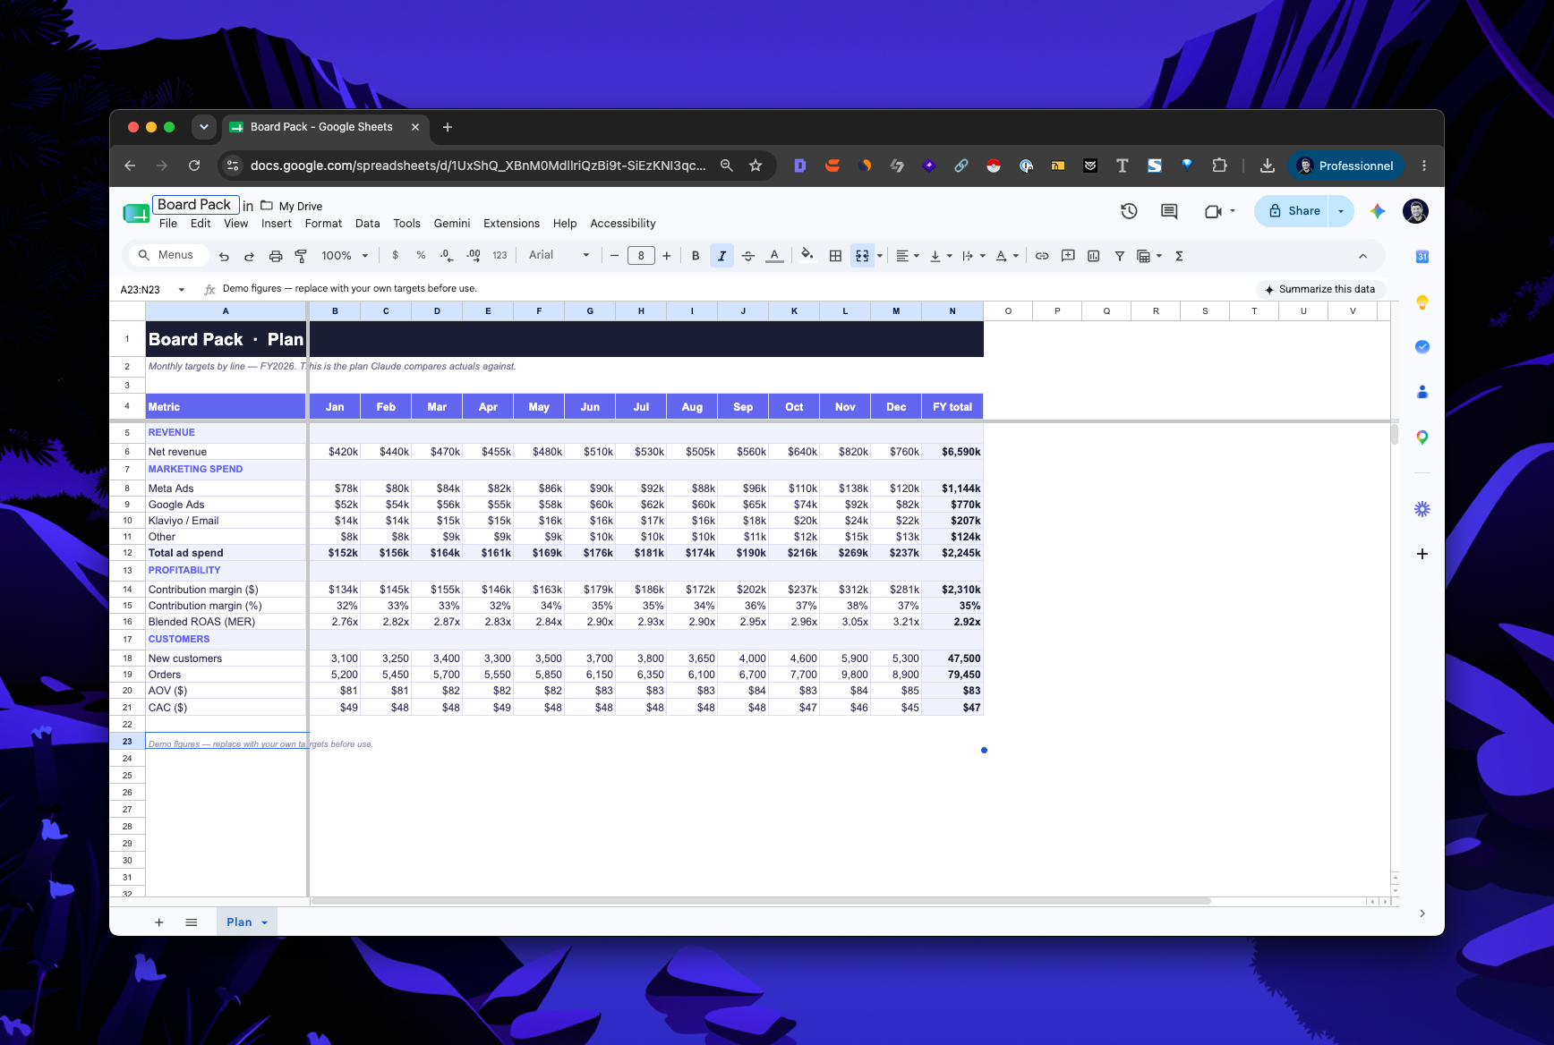Open the File menu
1554x1045 pixels.
[x=168, y=224]
